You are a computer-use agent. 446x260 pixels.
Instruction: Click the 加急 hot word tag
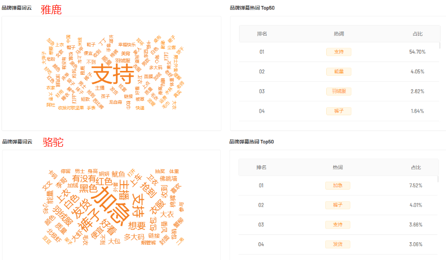[338, 186]
